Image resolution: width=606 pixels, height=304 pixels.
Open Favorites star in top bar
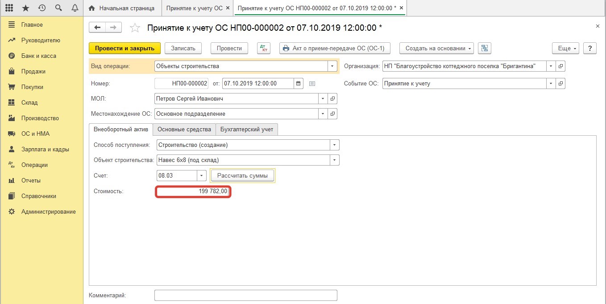click(x=25, y=8)
